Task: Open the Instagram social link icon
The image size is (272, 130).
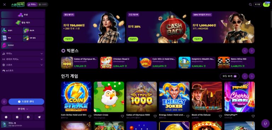Action: pos(17,117)
